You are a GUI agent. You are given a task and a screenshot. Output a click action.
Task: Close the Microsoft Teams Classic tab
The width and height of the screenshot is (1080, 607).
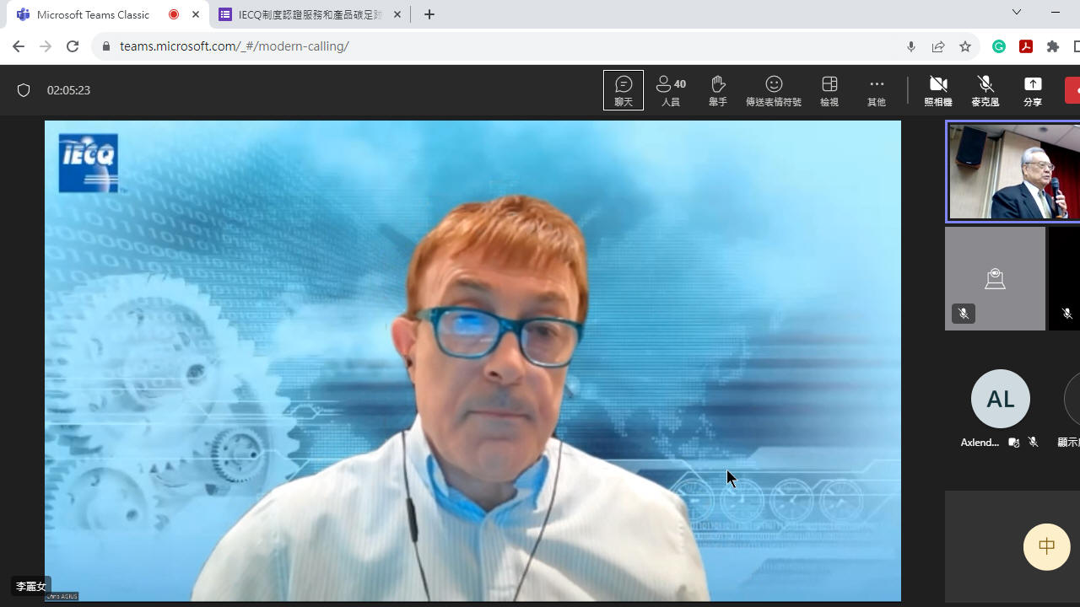click(196, 14)
